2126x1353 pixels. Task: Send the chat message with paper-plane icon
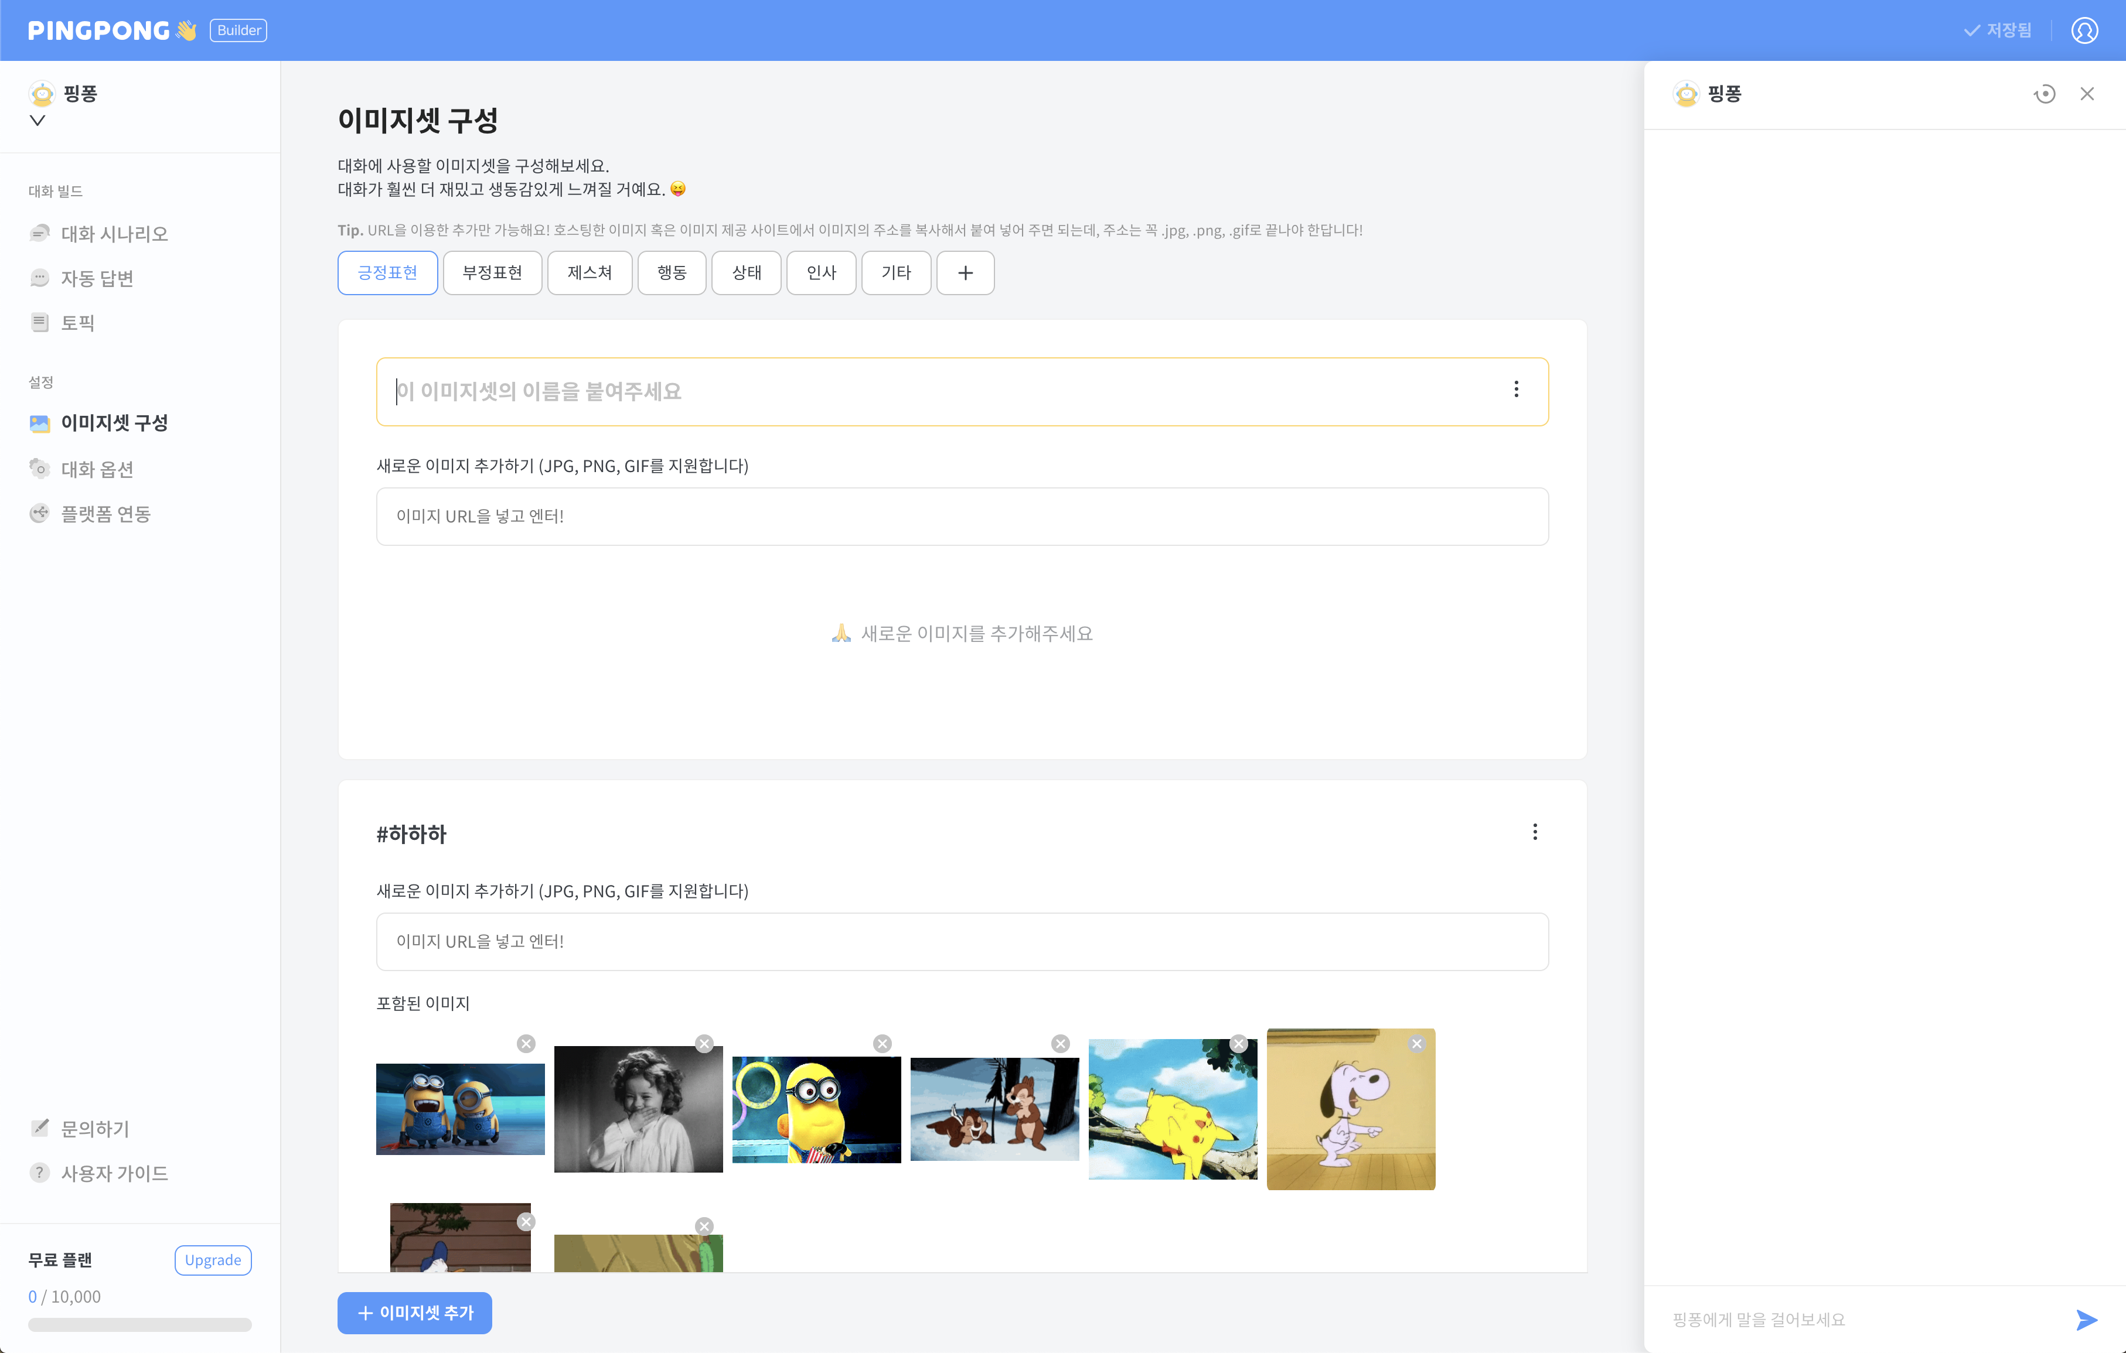point(2086,1320)
